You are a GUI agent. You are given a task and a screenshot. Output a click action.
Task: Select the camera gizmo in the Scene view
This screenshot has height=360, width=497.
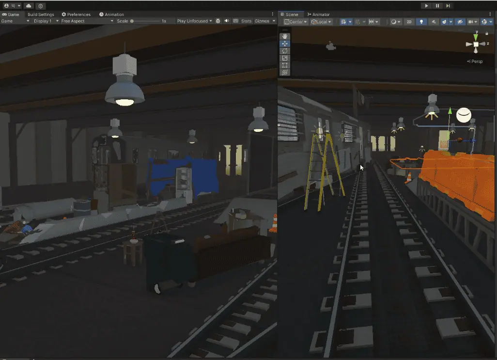(x=330, y=46)
